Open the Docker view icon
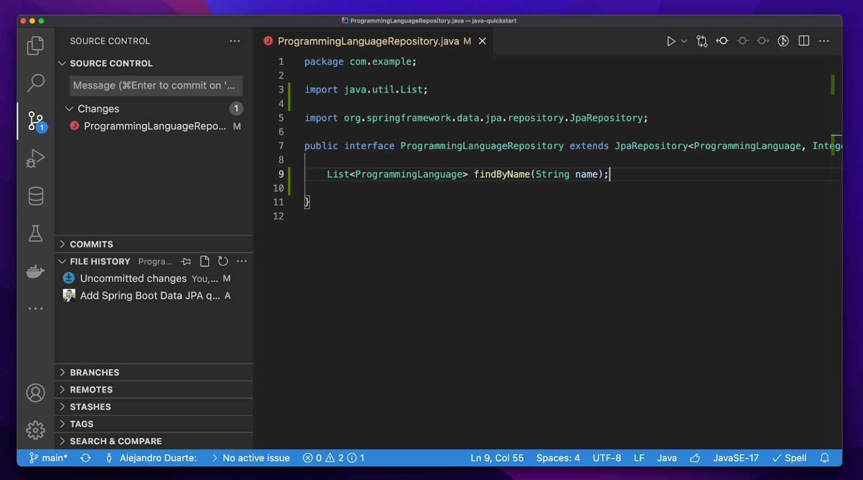Image resolution: width=863 pixels, height=480 pixels. pyautogui.click(x=36, y=271)
